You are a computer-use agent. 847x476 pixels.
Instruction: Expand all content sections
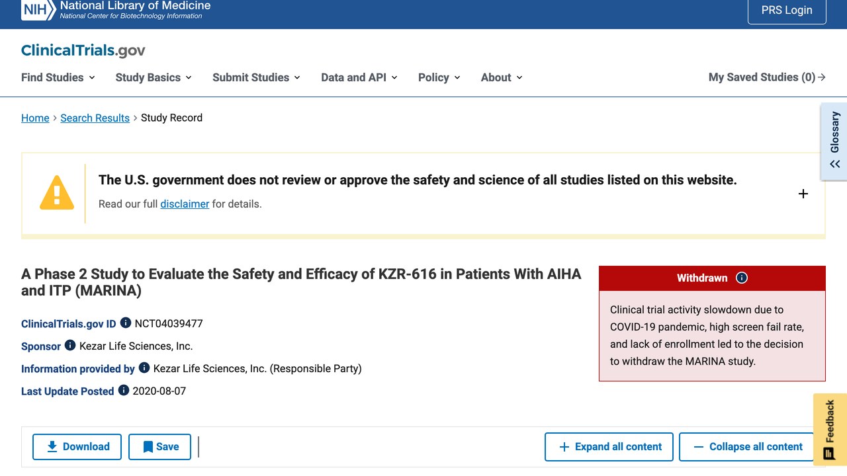(609, 447)
